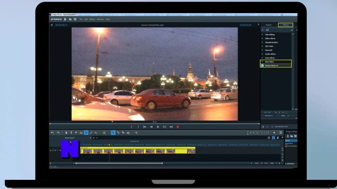Click the save project disk icon
Image resolution: width=337 pixels, height=189 pixels.
click(x=75, y=19)
